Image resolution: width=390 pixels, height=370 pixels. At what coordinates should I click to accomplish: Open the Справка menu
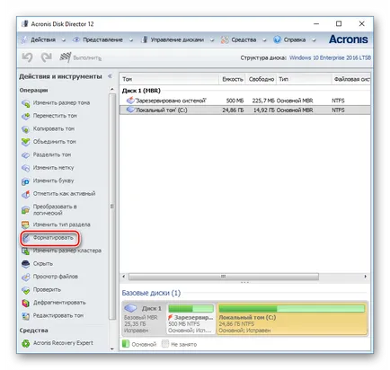(295, 40)
